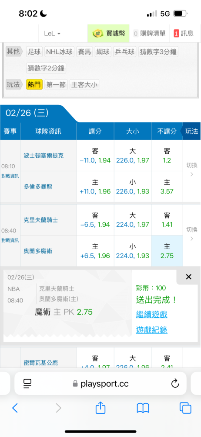Click 繼續遊戲 continue link
The width and height of the screenshot is (201, 437).
[151, 315]
